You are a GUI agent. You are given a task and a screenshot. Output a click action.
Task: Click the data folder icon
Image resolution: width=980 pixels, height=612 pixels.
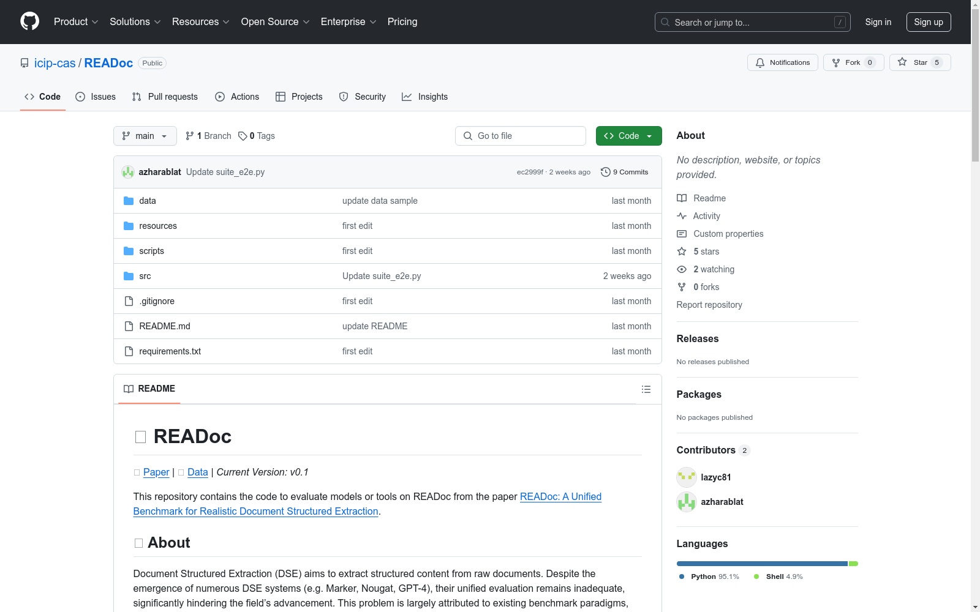129,201
